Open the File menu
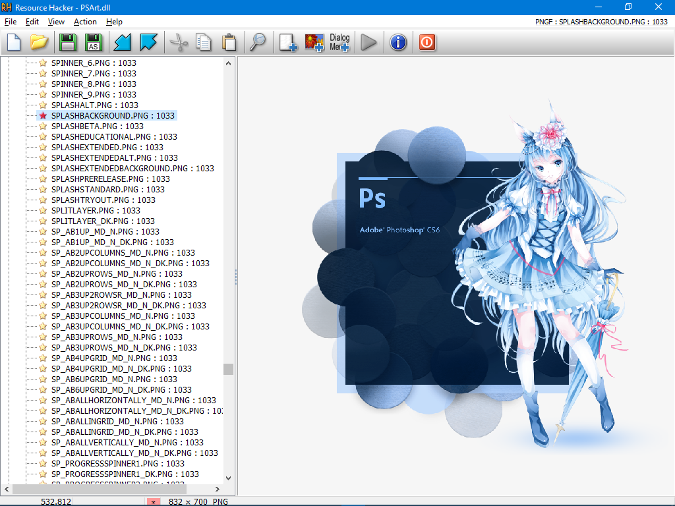The width and height of the screenshot is (675, 506). click(x=11, y=22)
